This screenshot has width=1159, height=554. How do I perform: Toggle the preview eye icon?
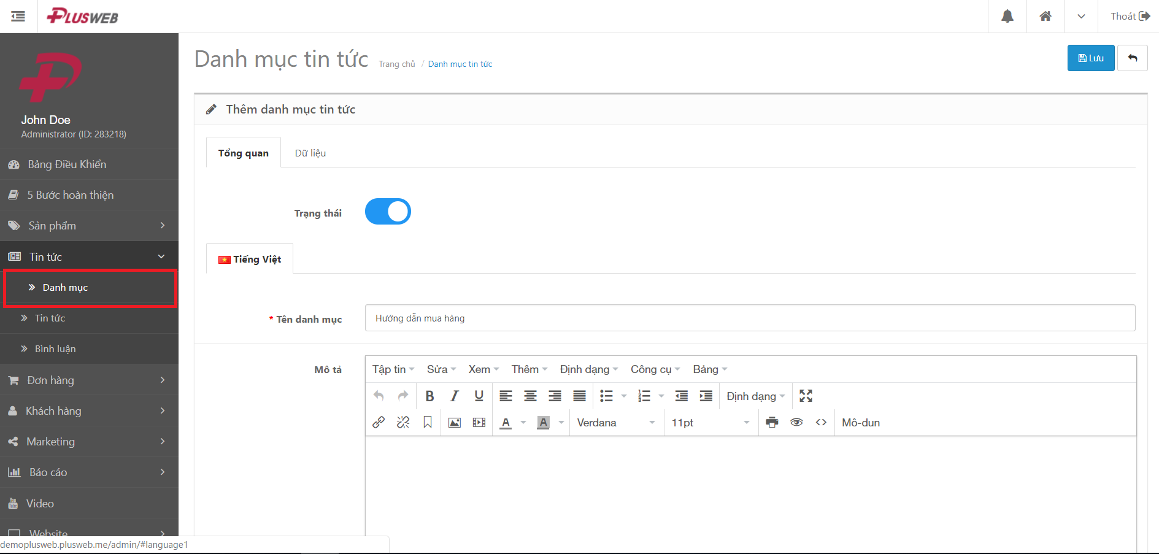[796, 423]
